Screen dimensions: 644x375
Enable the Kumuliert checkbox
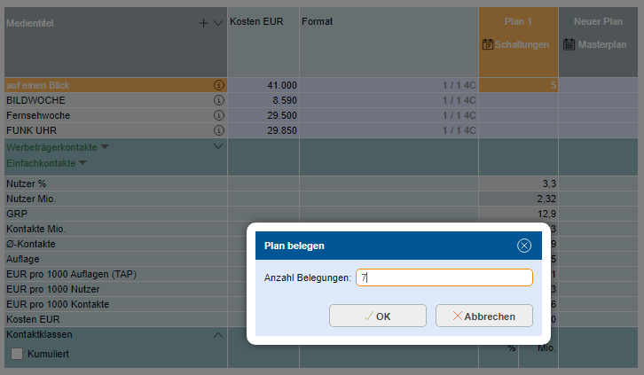coord(17,355)
